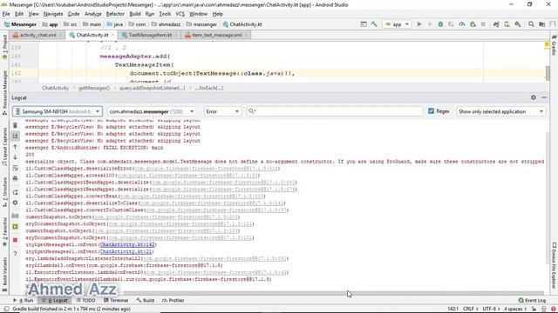Open the Event Log

[x=532, y=300]
